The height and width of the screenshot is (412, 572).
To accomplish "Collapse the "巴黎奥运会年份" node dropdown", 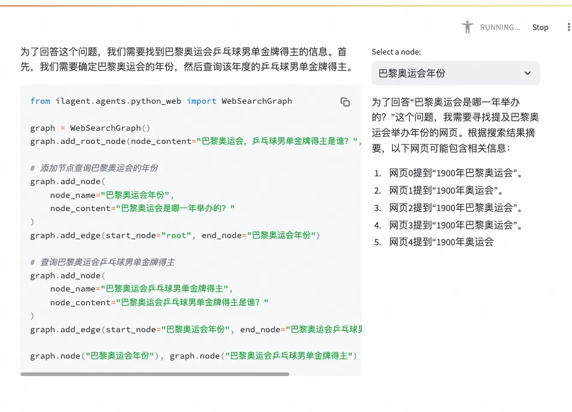I will pyautogui.click(x=455, y=73).
